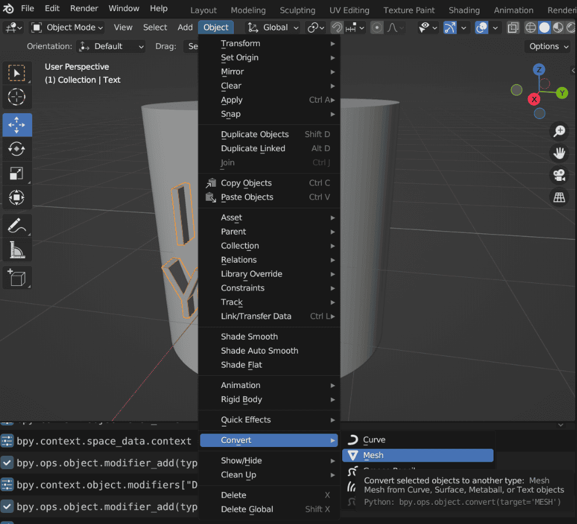Open the Set Origin submenu
Image resolution: width=577 pixels, height=524 pixels.
click(x=269, y=58)
